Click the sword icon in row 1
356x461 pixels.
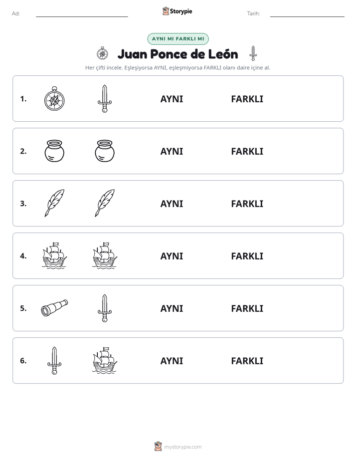105,99
